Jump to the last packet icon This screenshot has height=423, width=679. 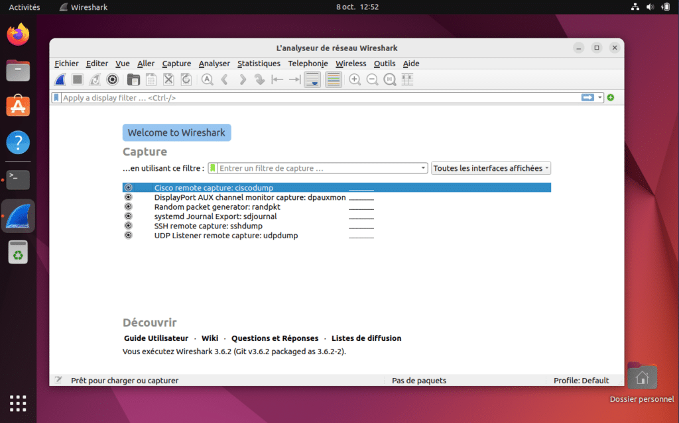294,79
